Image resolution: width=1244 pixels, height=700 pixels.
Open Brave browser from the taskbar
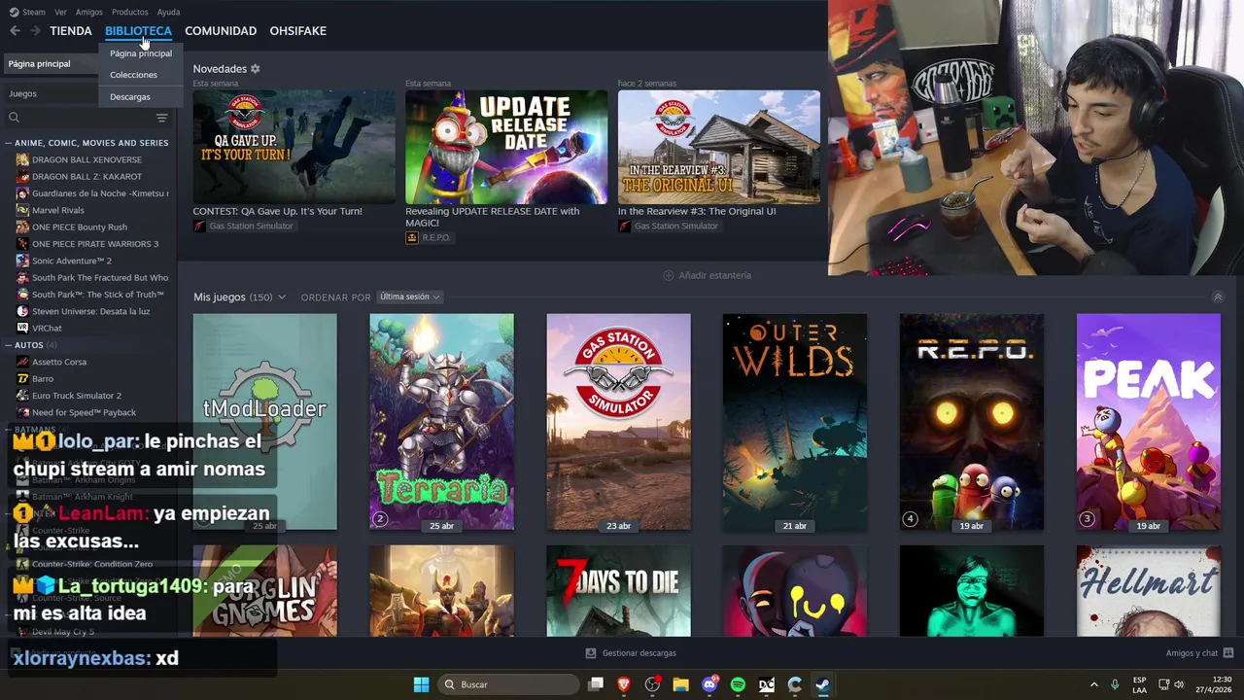tap(624, 684)
